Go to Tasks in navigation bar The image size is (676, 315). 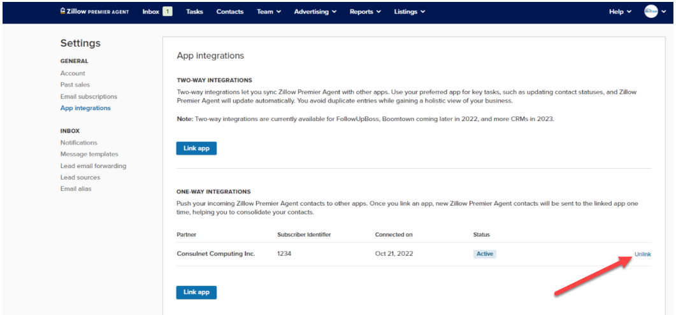point(194,11)
